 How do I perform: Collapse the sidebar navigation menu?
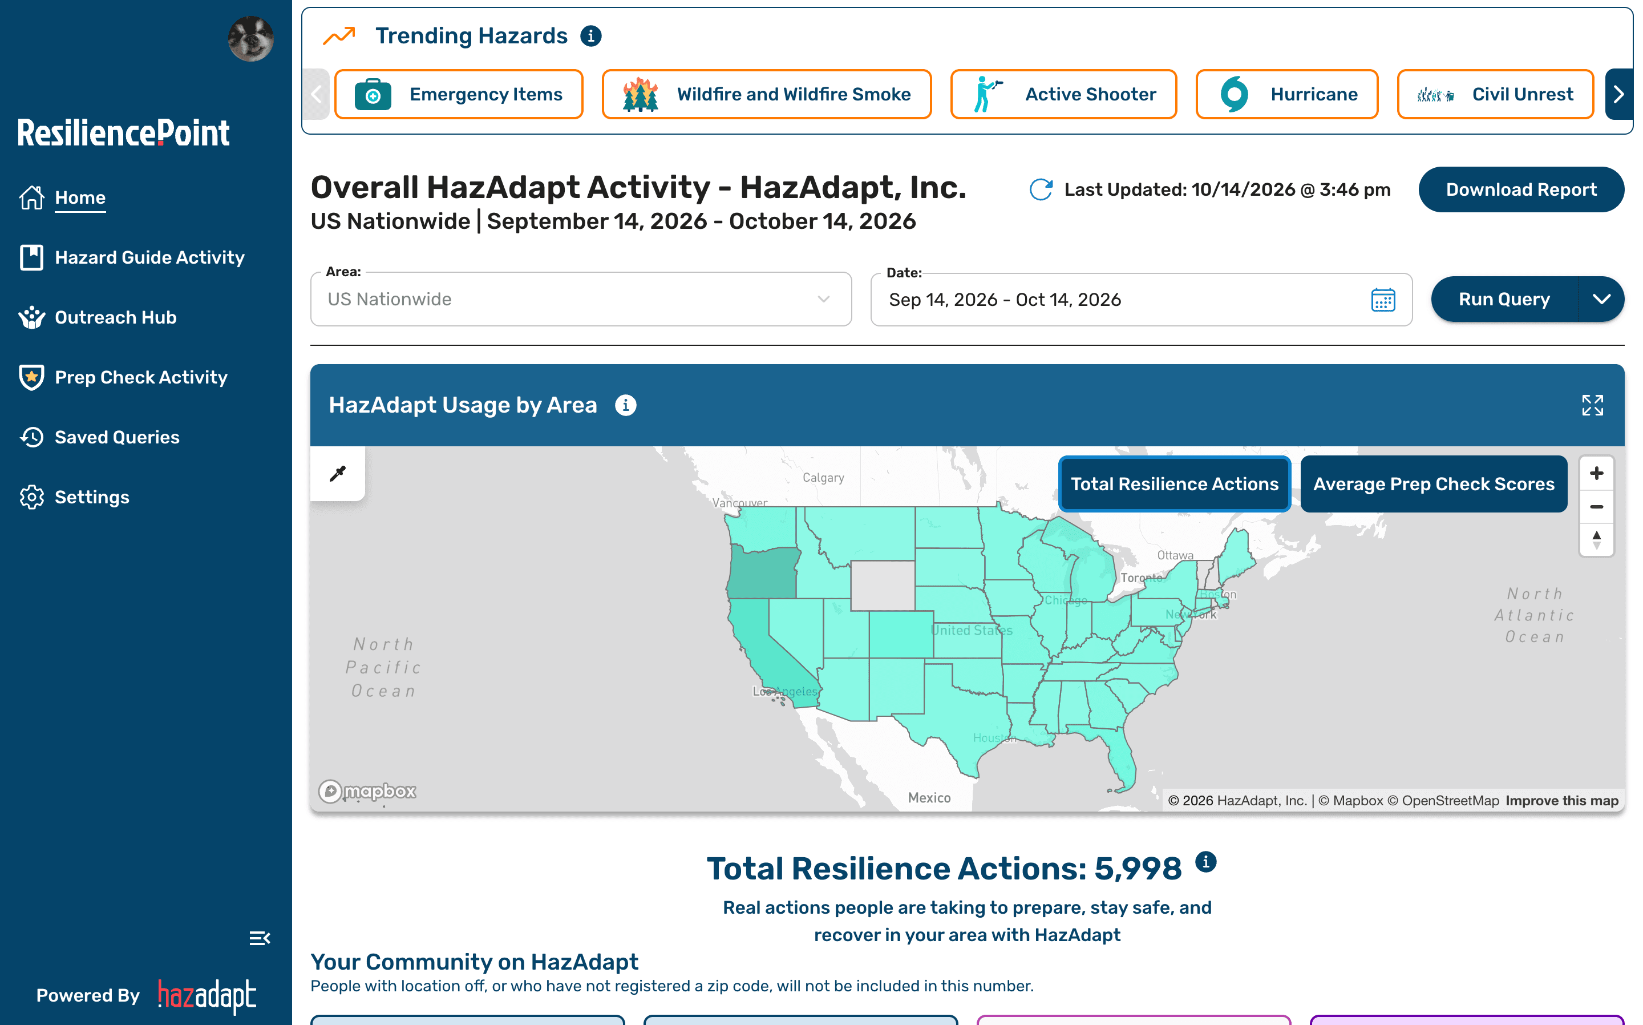260,938
